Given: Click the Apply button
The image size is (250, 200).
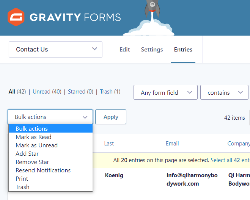Looking at the screenshot, I should [111, 117].
